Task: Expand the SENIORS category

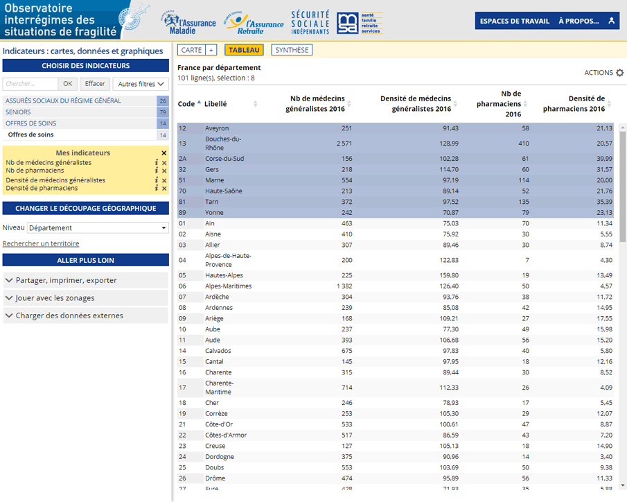Action: point(86,112)
